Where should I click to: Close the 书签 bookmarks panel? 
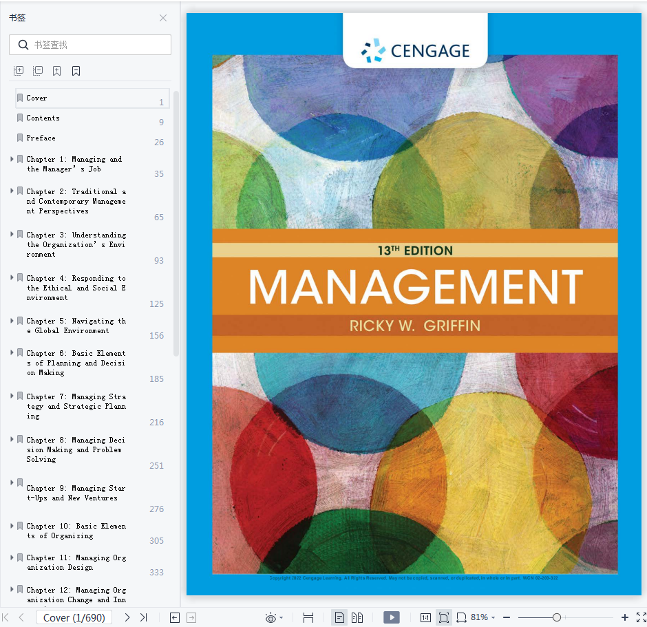click(163, 18)
